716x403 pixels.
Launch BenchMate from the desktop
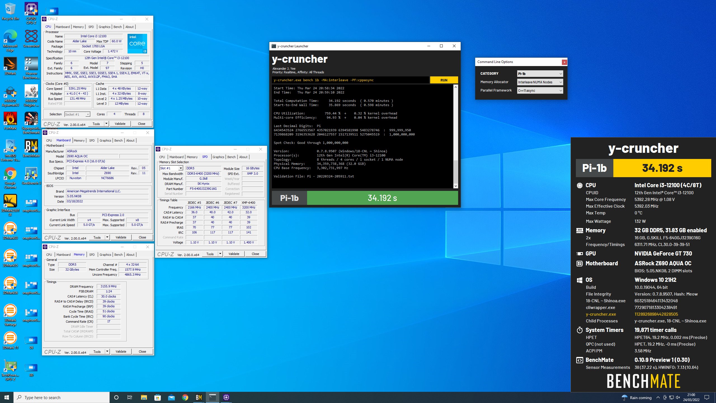click(31, 148)
